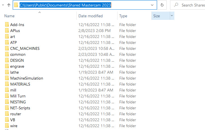Click the File folder type for wire

click(127, 126)
